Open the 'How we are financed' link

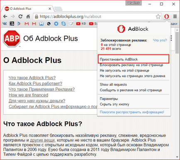pos(28,95)
